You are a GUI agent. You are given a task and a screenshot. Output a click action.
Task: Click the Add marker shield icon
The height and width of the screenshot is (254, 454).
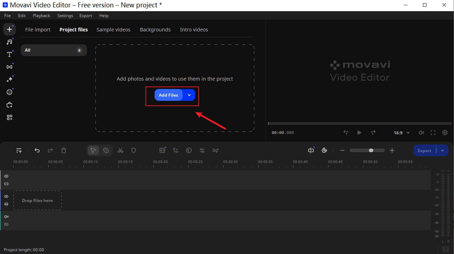133,150
